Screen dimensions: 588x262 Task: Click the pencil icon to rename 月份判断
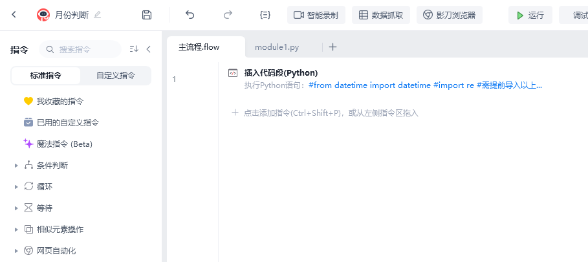(98, 14)
